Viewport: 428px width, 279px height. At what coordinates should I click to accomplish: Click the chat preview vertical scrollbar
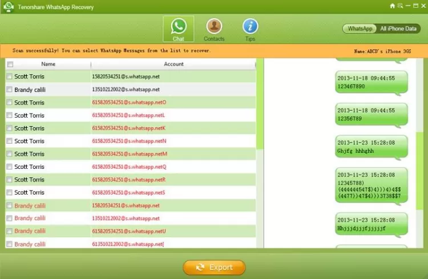coord(419,171)
